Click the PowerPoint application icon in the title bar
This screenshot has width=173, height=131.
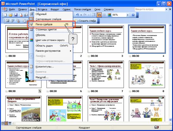(3, 4)
